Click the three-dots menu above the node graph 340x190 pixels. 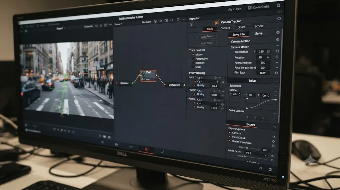coord(184,19)
